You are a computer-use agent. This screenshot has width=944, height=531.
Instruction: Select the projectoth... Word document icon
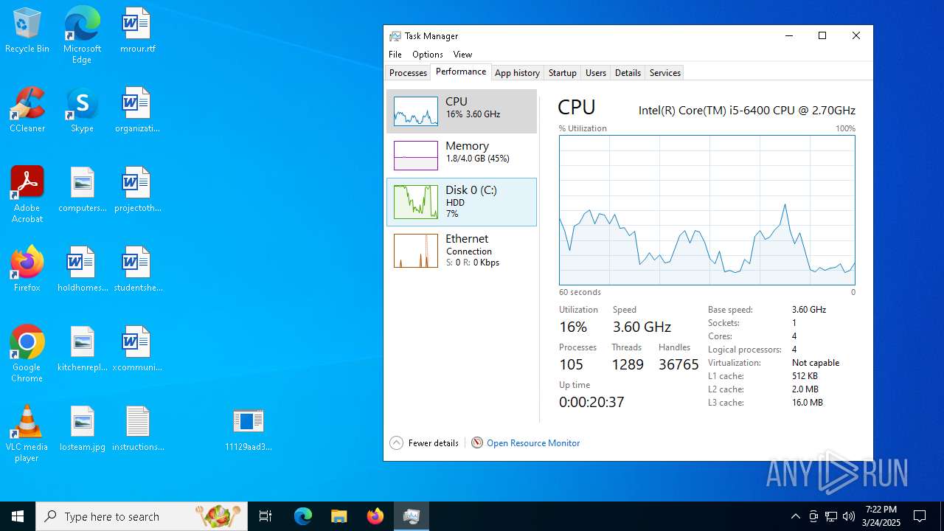(x=137, y=190)
